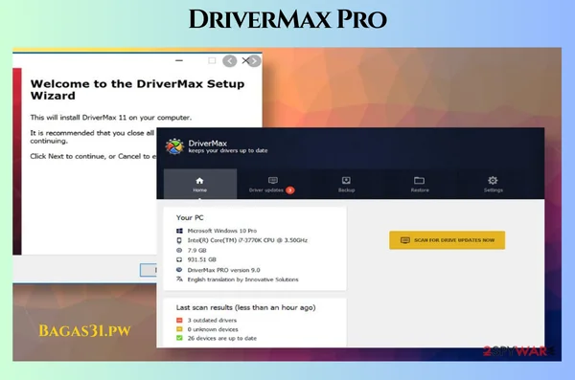Click the next arrow circle in Setup Wizard title

click(x=255, y=61)
